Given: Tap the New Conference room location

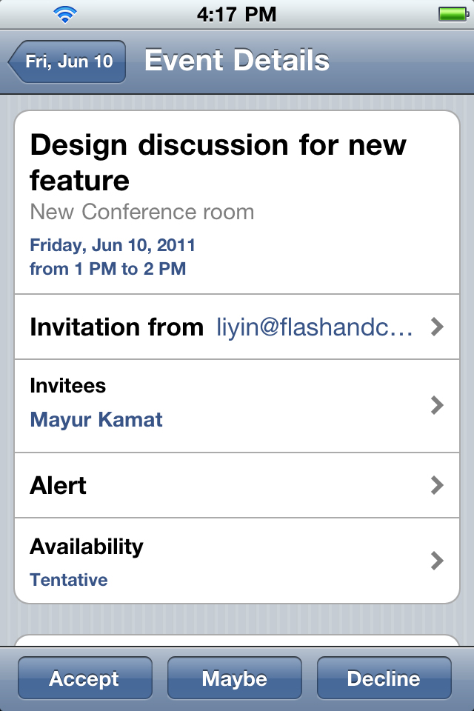Looking at the screenshot, I should (x=142, y=212).
